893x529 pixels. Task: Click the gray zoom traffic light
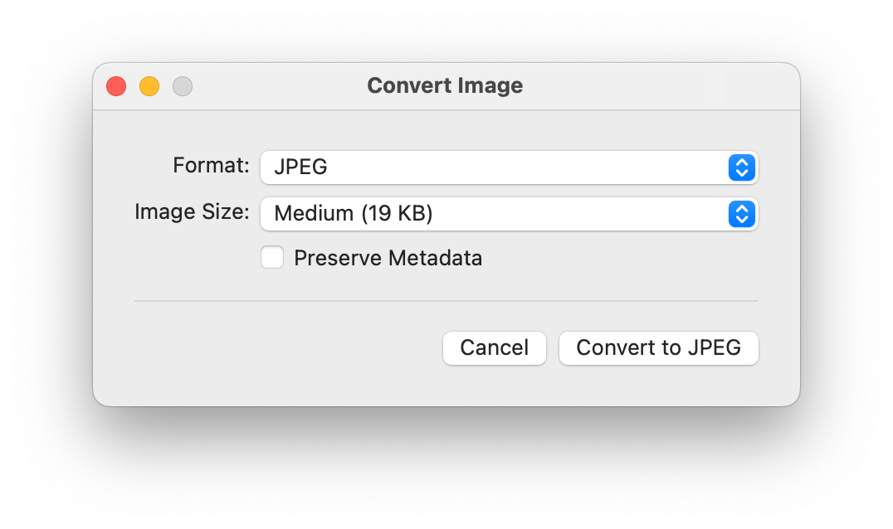coord(183,85)
